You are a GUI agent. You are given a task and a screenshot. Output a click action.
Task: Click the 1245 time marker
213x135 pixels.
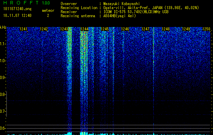(x=105, y=29)
